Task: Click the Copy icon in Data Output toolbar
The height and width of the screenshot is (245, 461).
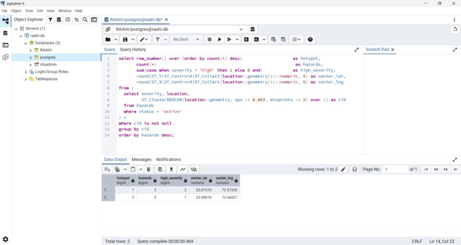Action: [117, 169]
